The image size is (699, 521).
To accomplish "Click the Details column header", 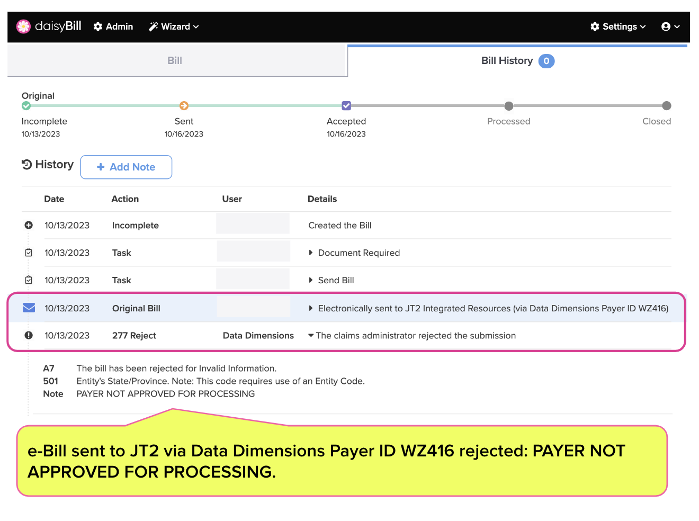I will click(322, 199).
